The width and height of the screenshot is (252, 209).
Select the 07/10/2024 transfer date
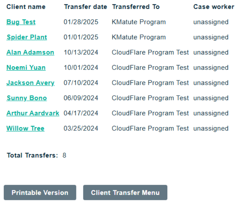(81, 83)
